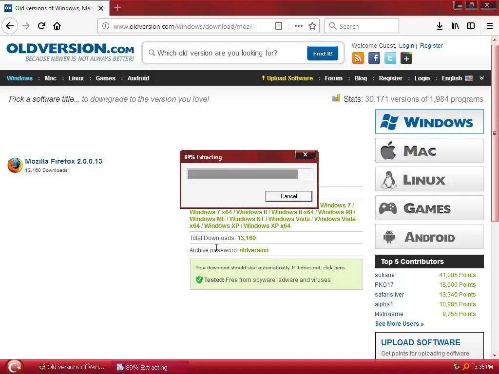Click Register in the dark nav bar
Screen dimensions: 499x374
click(x=390, y=78)
